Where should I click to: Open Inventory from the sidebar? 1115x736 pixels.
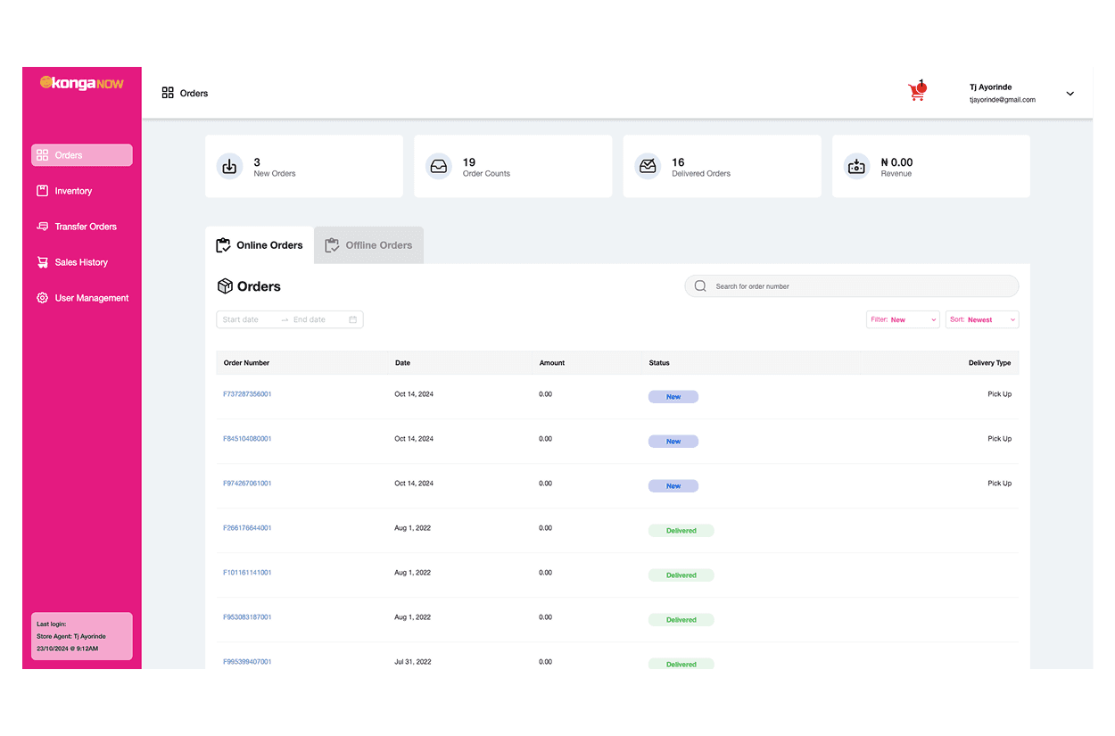[73, 191]
